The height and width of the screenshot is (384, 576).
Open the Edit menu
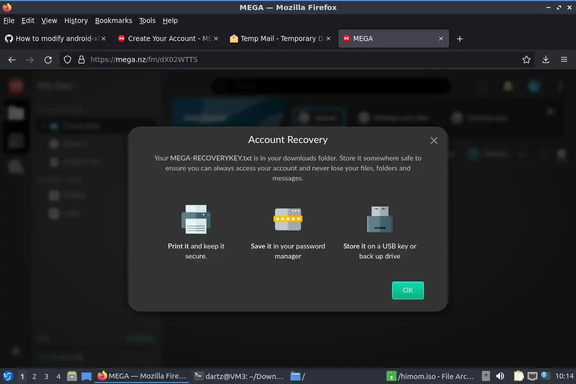[28, 20]
